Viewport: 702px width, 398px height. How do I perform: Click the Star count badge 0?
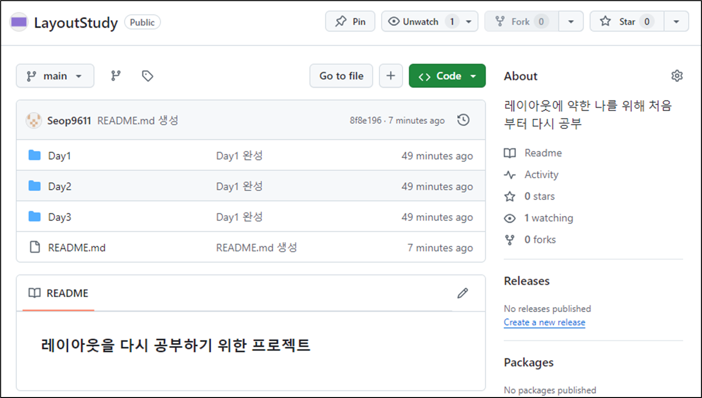pyautogui.click(x=647, y=22)
